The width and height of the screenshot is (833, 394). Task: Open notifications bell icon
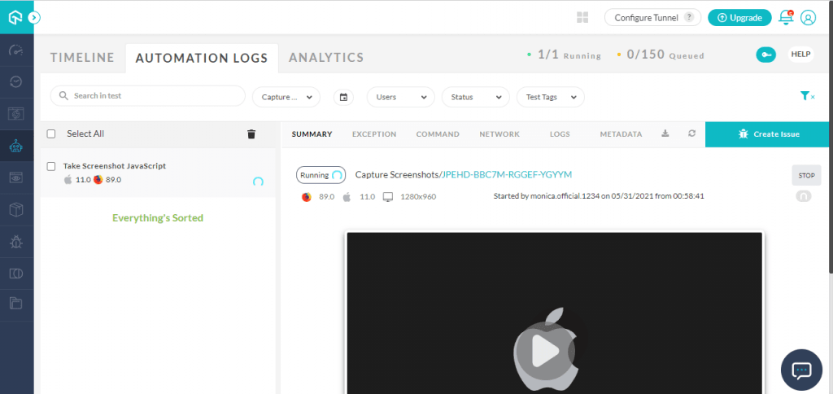(x=786, y=18)
